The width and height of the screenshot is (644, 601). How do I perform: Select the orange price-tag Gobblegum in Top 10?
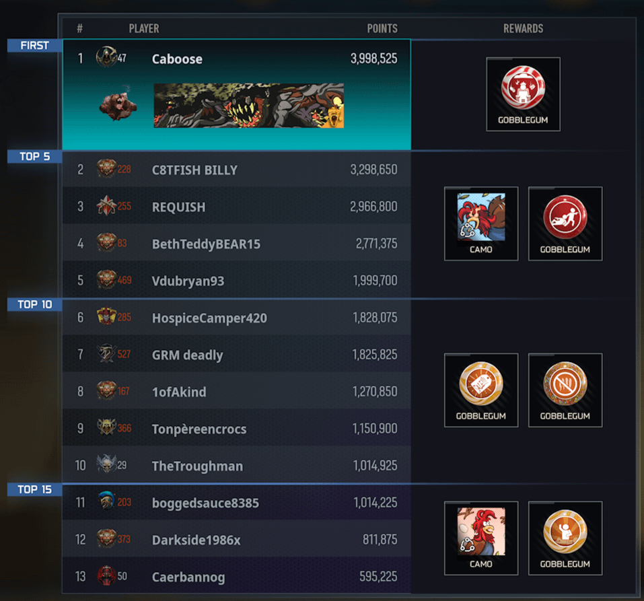(x=481, y=390)
